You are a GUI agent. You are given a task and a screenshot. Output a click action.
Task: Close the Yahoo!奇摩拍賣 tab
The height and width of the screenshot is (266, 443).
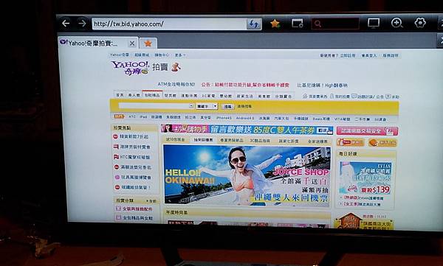(132, 43)
